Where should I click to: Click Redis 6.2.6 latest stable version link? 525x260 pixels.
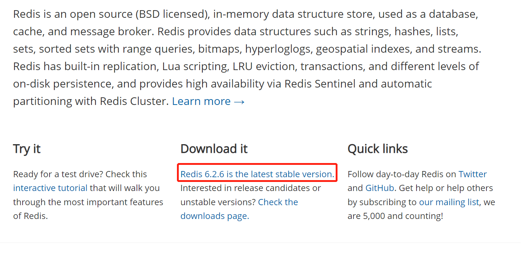tap(257, 174)
